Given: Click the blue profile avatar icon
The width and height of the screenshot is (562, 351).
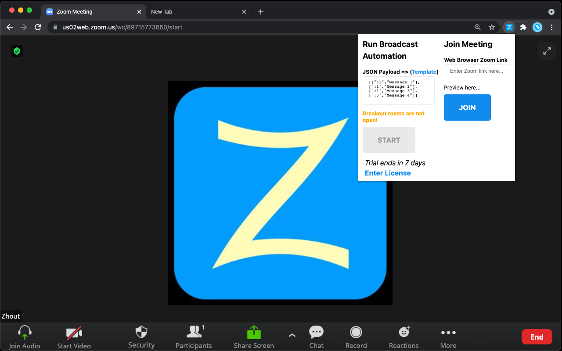Looking at the screenshot, I should click(x=537, y=27).
